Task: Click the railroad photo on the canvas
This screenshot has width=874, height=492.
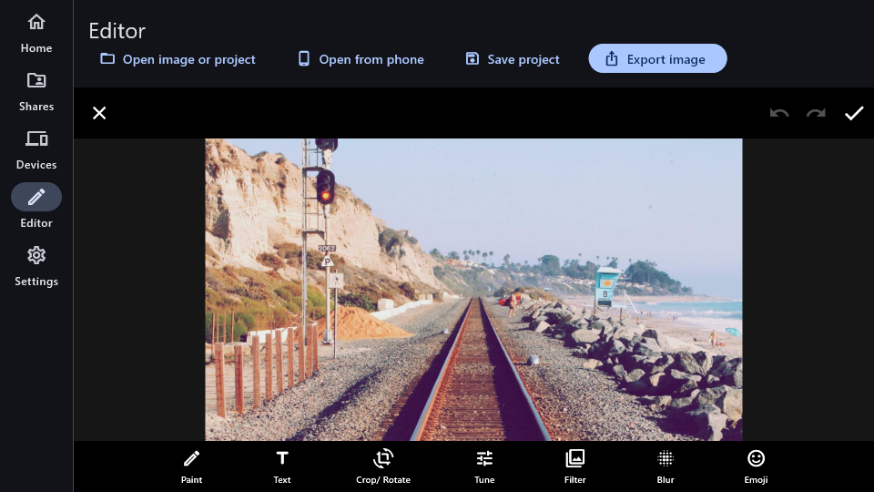Action: point(473,290)
